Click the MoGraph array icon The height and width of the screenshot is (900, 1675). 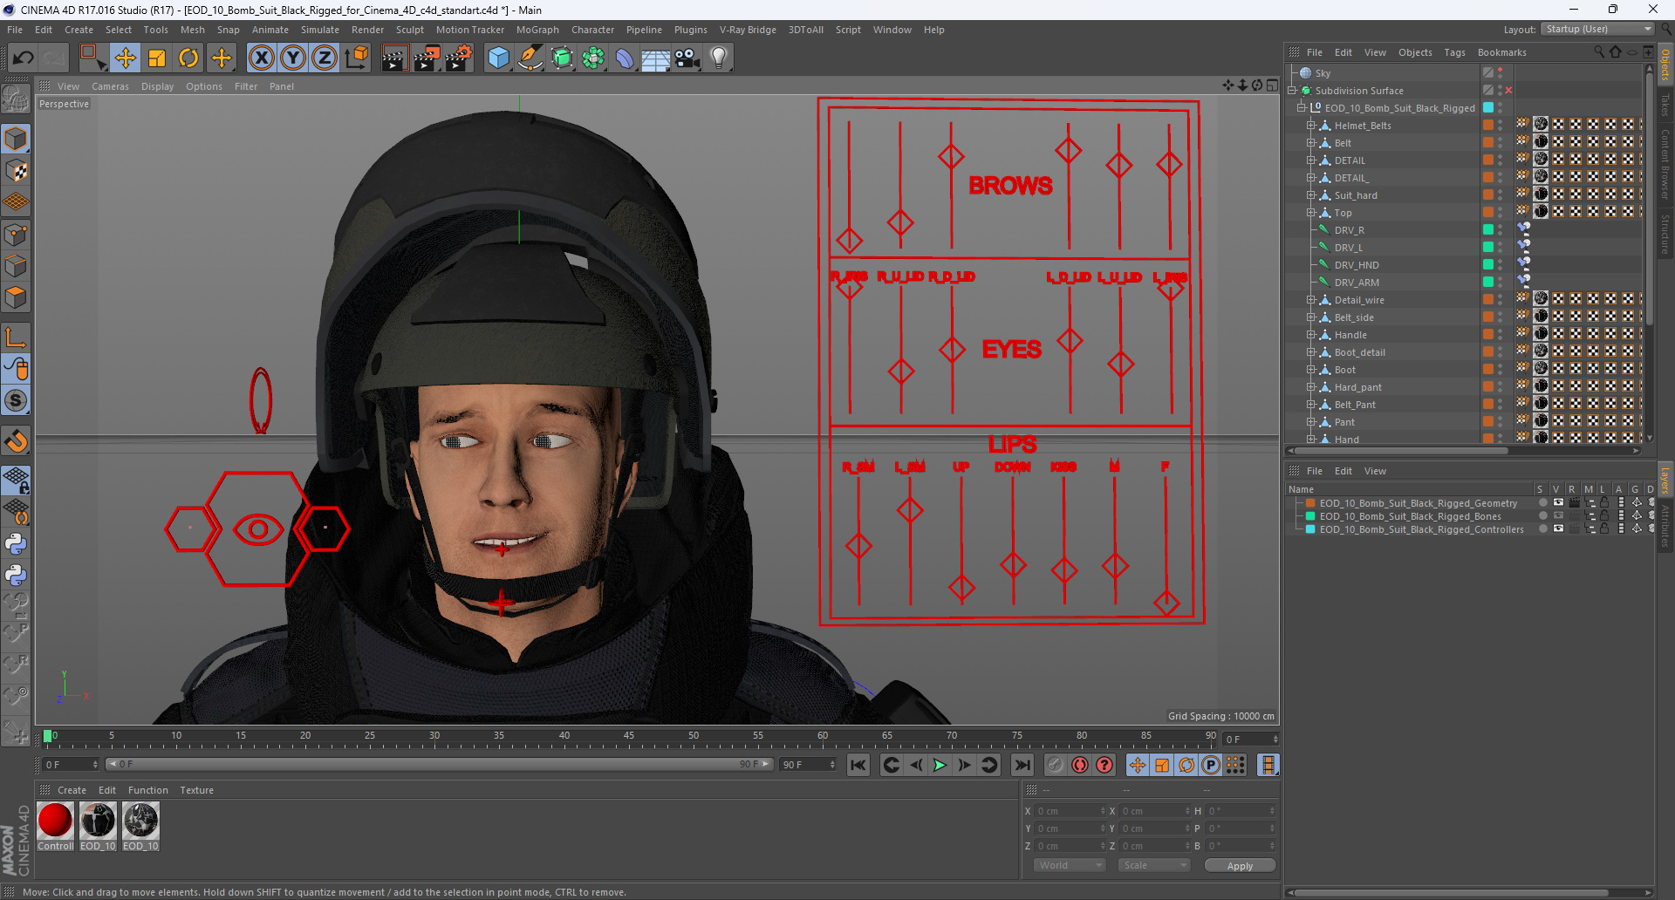point(593,58)
